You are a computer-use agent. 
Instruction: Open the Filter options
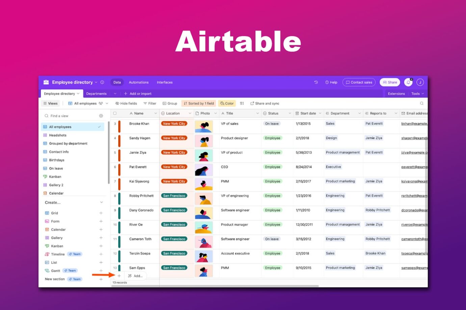coord(150,103)
